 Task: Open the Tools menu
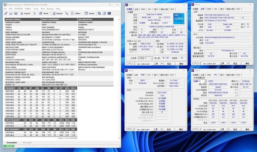[x=36, y=9]
